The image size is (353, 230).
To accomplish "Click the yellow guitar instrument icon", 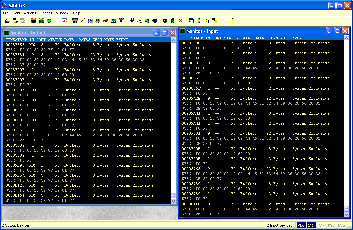I will (83, 21).
